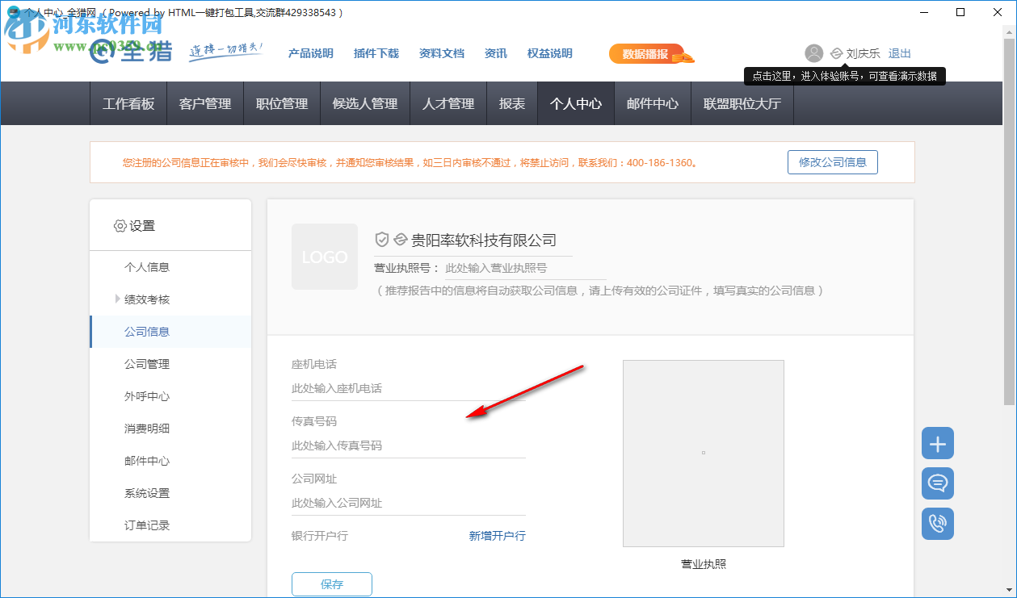1017x598 pixels.
Task: Click the user avatar icon near 刘庆乐
Action: pyautogui.click(x=813, y=53)
